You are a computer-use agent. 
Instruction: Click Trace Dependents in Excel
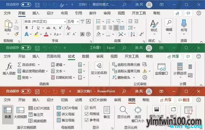pos(126,71)
